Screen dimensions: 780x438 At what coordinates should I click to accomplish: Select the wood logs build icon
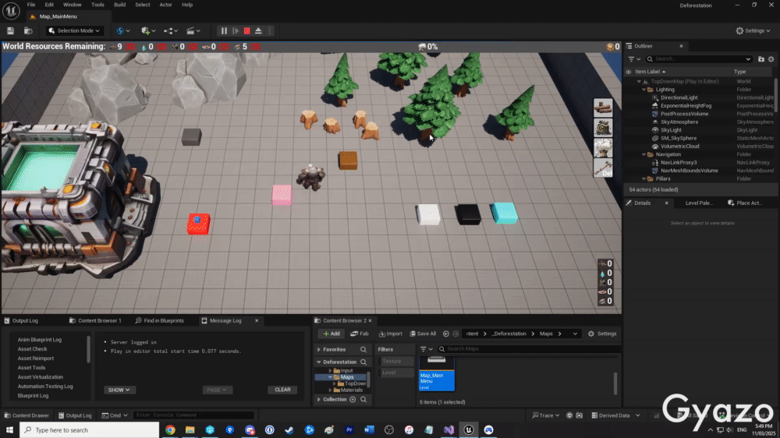click(603, 108)
